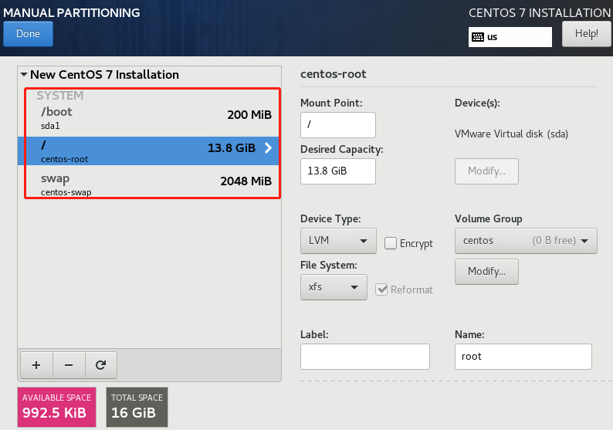Click the Total Space 16 GiB box

pos(137,408)
